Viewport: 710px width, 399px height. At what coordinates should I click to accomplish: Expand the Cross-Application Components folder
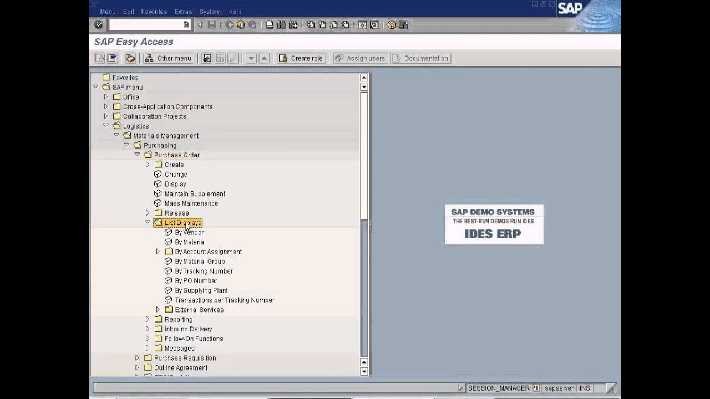(106, 106)
